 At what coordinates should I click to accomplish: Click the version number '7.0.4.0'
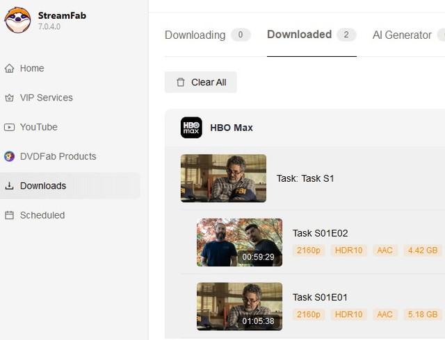tap(49, 26)
